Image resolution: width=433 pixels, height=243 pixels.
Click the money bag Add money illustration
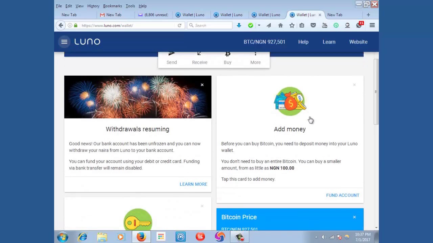click(x=290, y=101)
